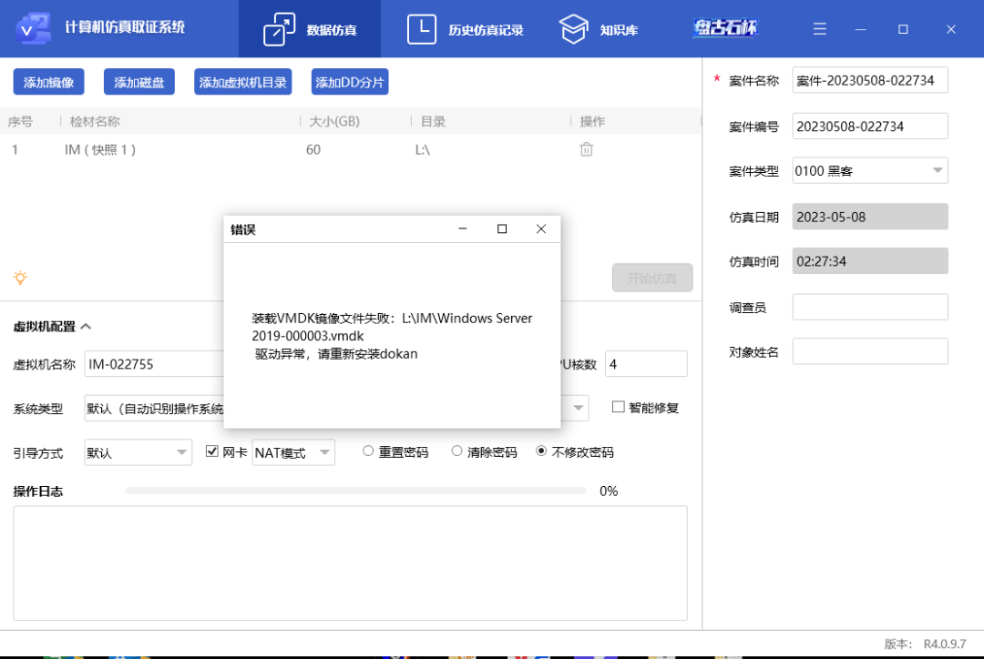The width and height of the screenshot is (984, 659).
Task: Edit the CPU核数 field
Action: tap(646, 364)
